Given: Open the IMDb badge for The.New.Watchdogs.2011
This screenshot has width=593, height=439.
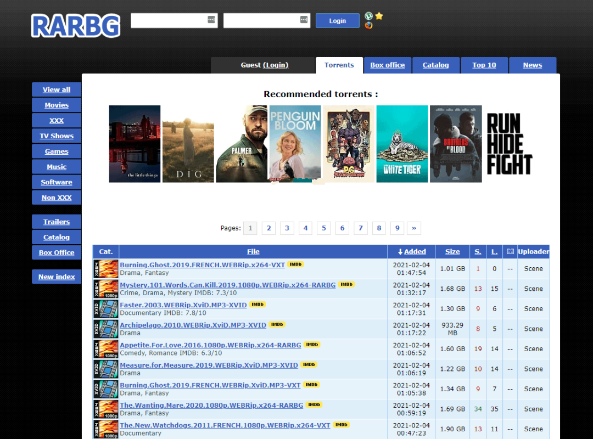Looking at the screenshot, I should 341,425.
